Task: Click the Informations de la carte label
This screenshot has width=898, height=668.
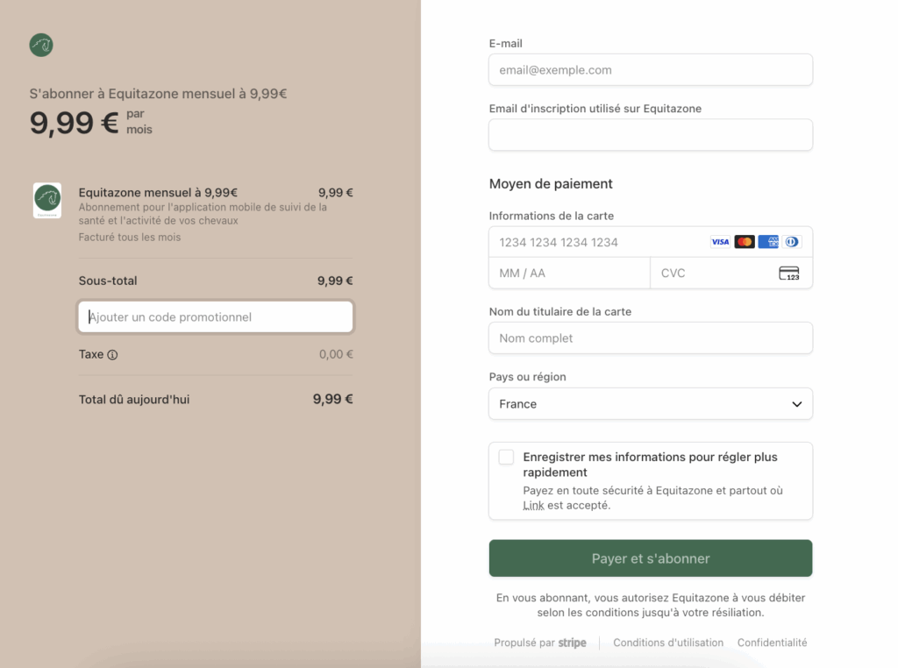Action: coord(552,216)
